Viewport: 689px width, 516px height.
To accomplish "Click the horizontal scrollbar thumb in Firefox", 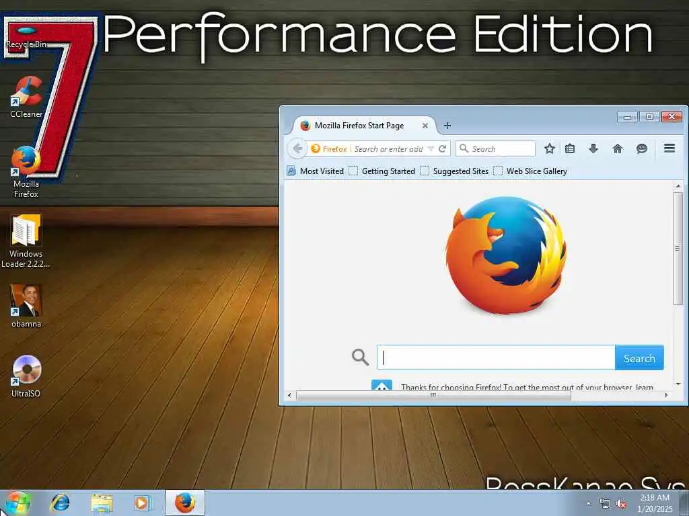I will 434,395.
